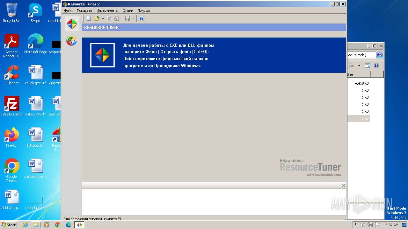Close the bottom log panel with X
408x229 pixels.
[x=343, y=185]
